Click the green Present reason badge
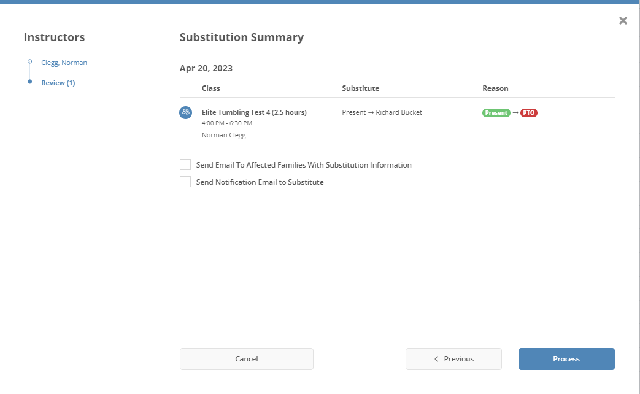 pyautogui.click(x=496, y=113)
